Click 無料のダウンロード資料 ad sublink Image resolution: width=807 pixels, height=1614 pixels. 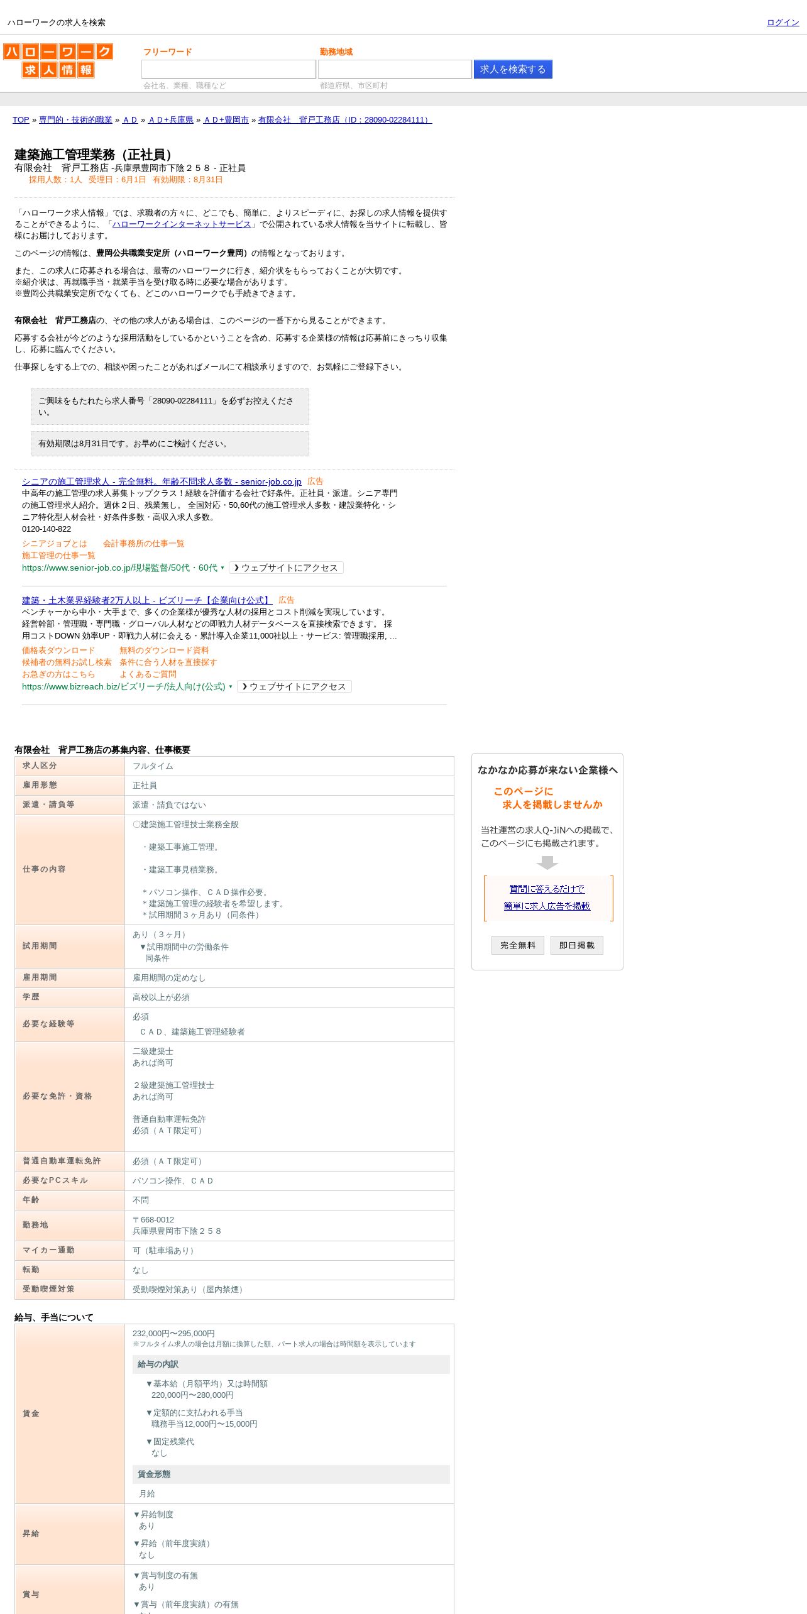click(164, 651)
